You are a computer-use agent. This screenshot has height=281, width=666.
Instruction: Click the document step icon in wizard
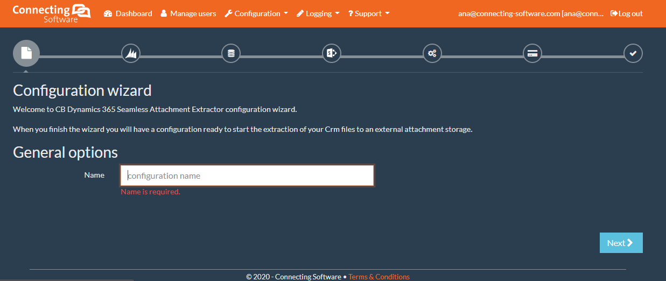click(x=26, y=53)
